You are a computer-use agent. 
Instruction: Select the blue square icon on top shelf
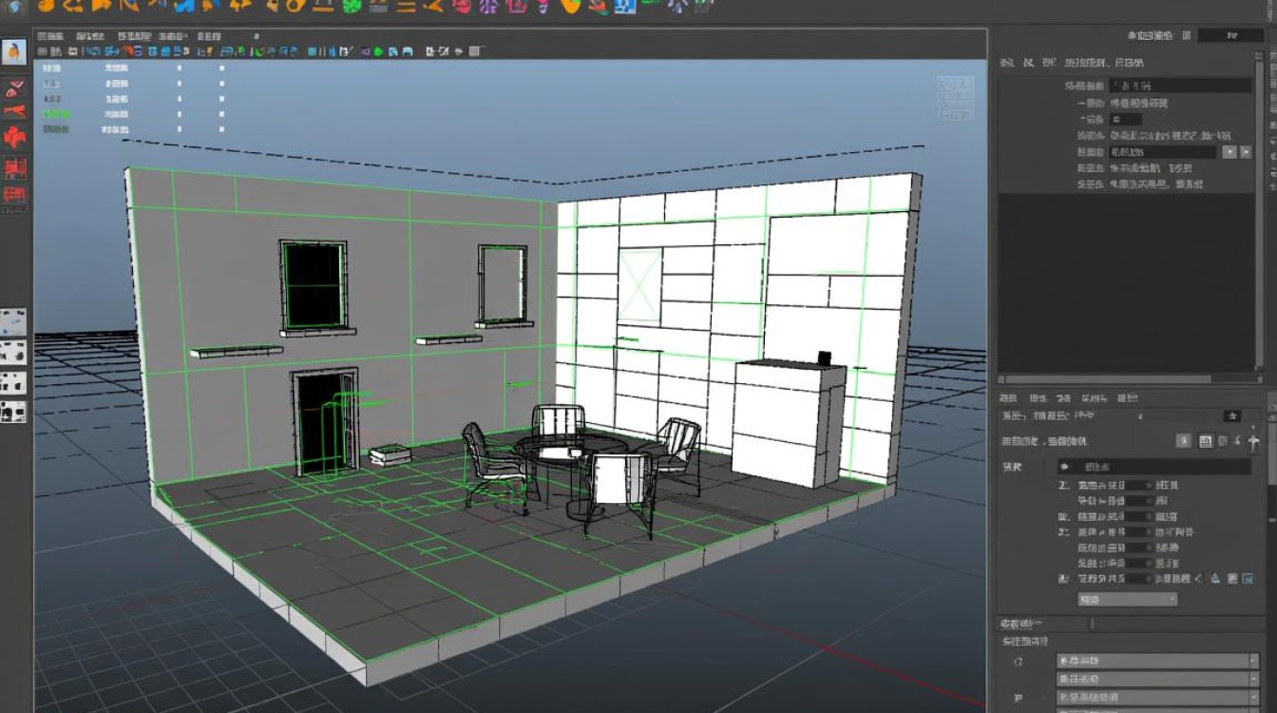coord(625,6)
